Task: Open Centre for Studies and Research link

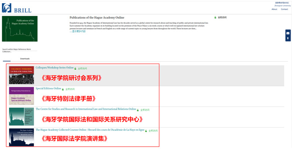Action: 86,109
